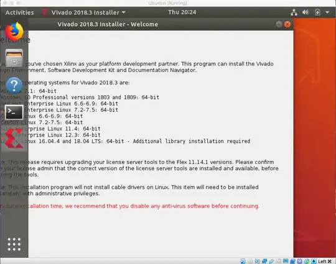336x264 pixels.
Task: Open the Activities overview
Action: point(20,12)
